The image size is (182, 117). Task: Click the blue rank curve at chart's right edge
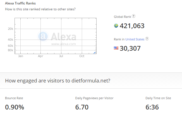[95, 53]
